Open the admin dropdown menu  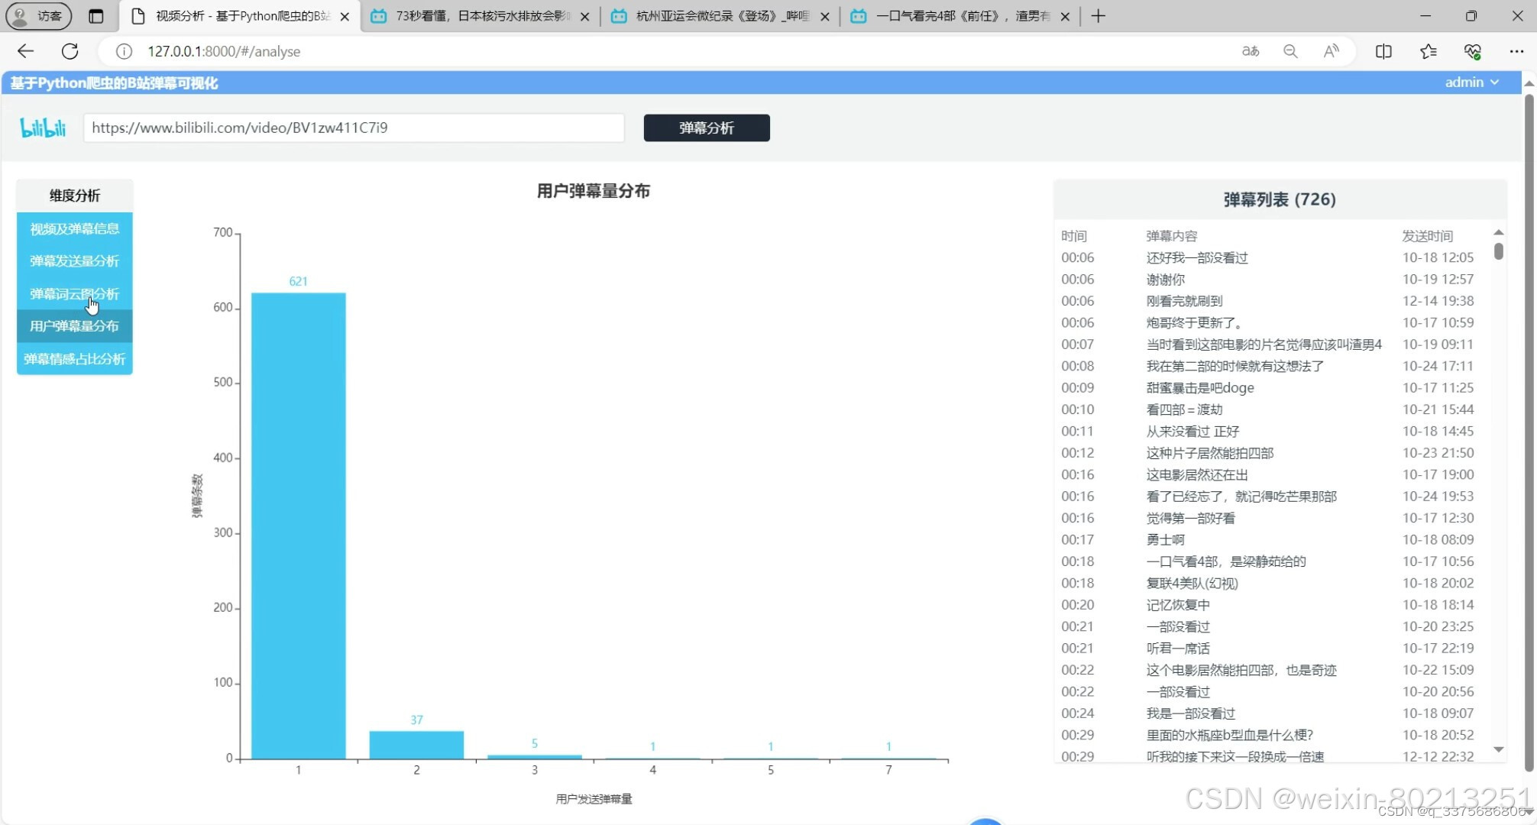[1471, 82]
